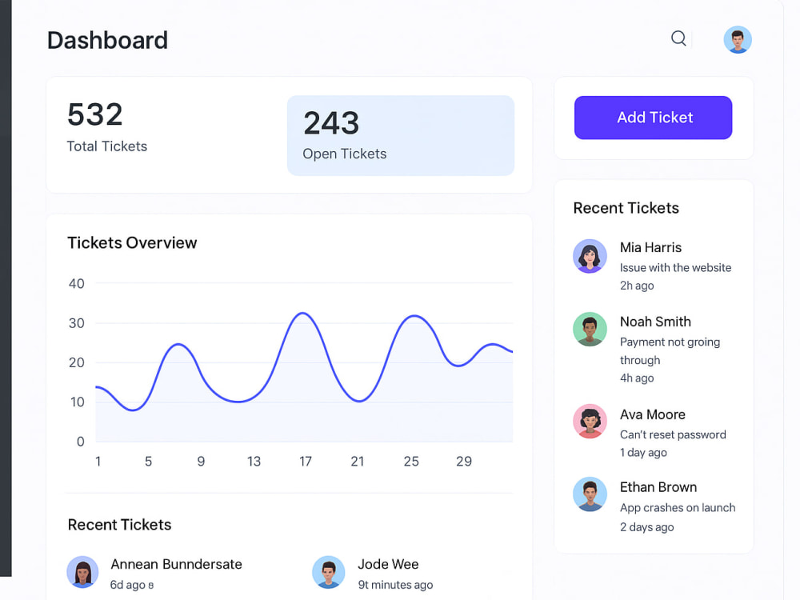The image size is (800, 600).
Task: Click the 'Open Tickets' label
Action: (x=344, y=154)
